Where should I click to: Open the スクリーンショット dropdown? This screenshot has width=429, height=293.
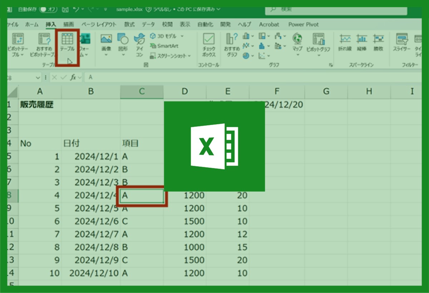point(189,56)
